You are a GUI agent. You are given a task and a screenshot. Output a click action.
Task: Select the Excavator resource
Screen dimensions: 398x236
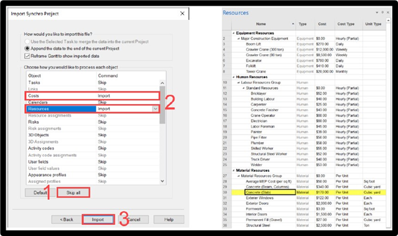[253, 60]
